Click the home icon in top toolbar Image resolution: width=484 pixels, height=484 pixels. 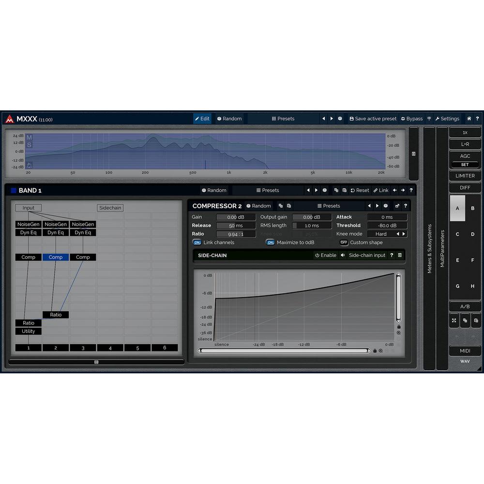tap(469, 119)
